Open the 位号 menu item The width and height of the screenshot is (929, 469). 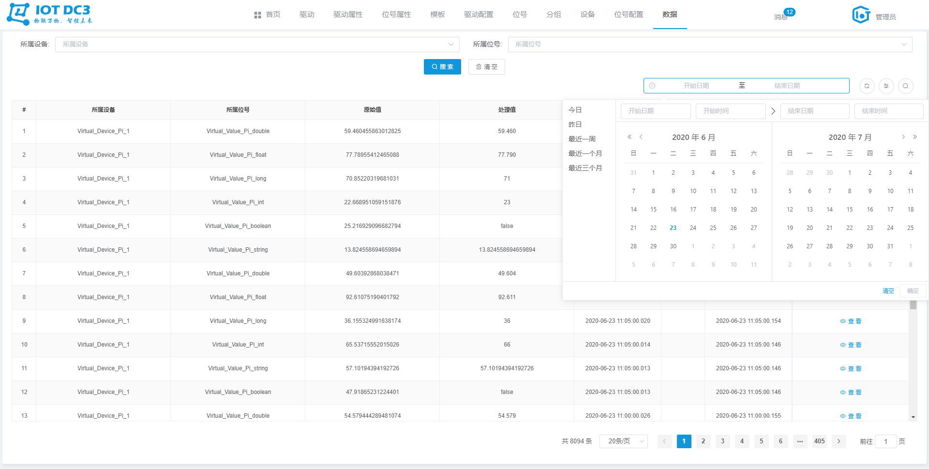point(520,15)
